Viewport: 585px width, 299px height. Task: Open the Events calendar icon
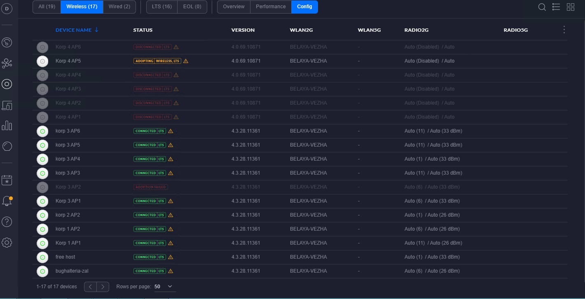click(x=7, y=180)
